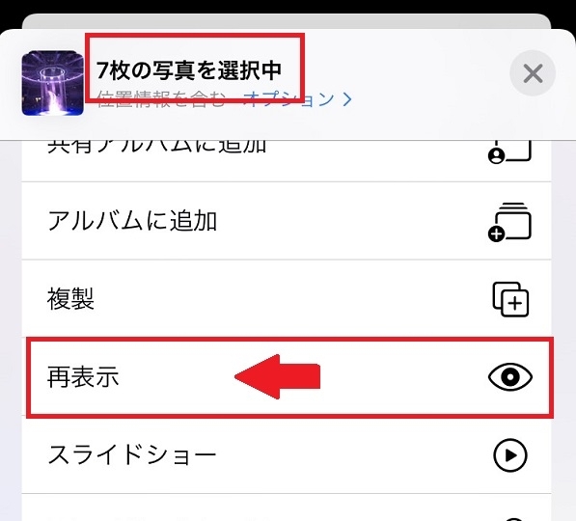Tap the shared album person icon
576x521 pixels.
[509, 152]
